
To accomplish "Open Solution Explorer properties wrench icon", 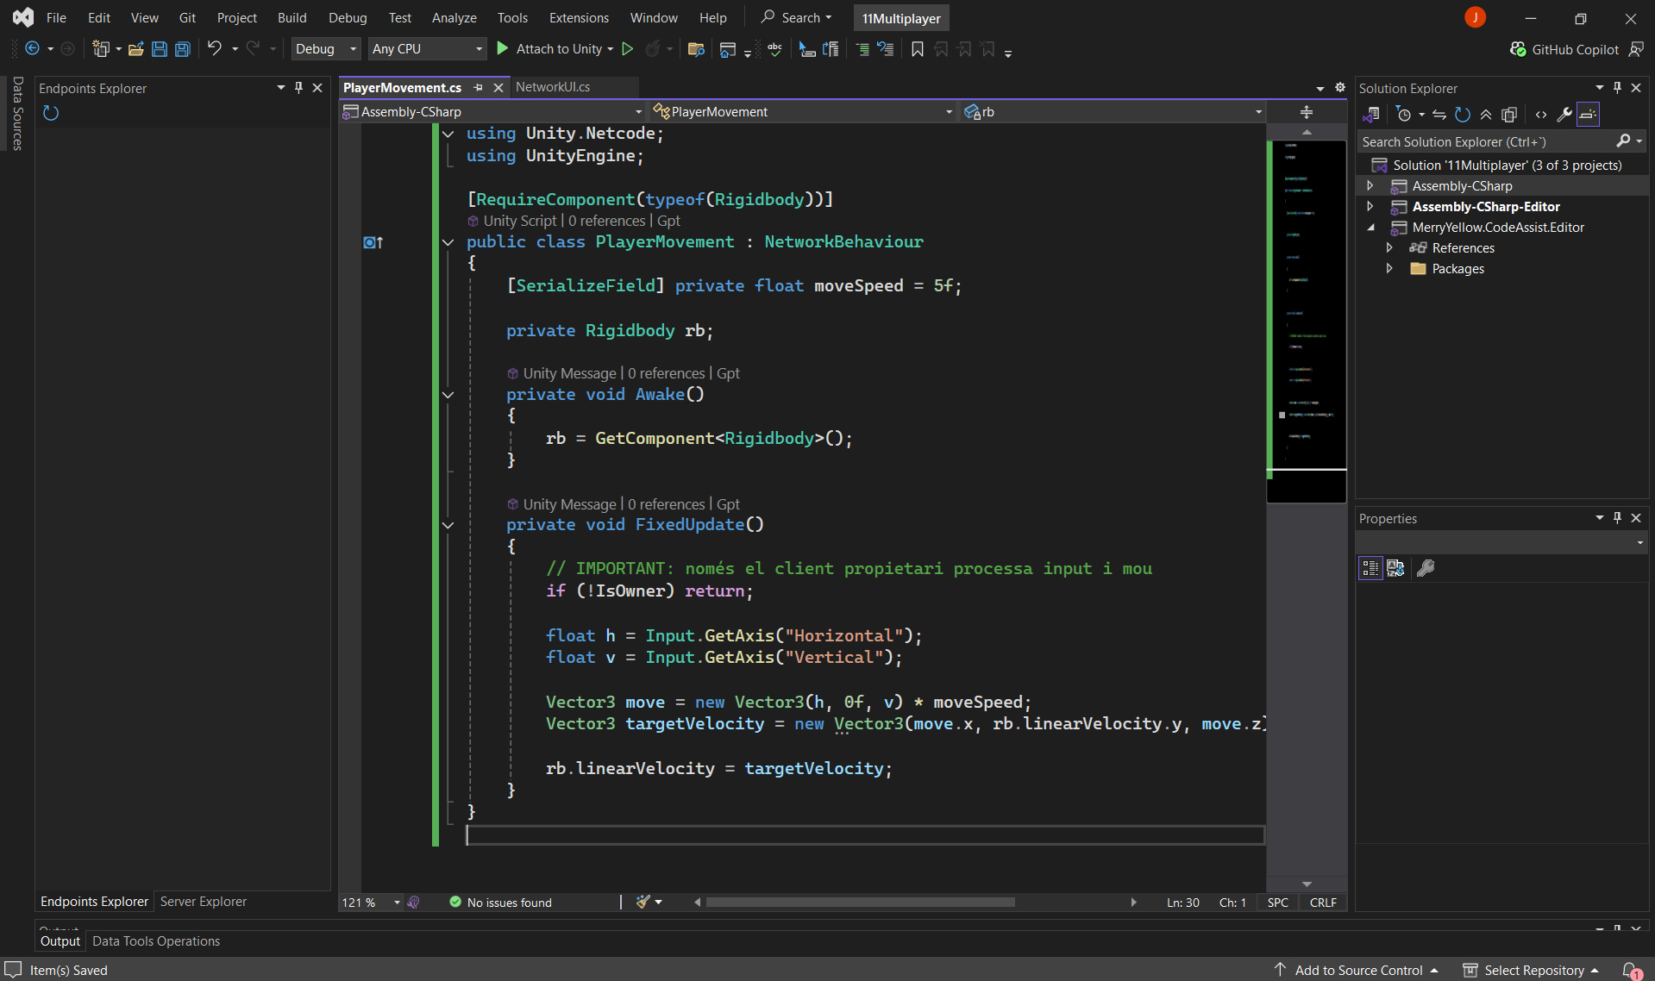I will point(1564,115).
